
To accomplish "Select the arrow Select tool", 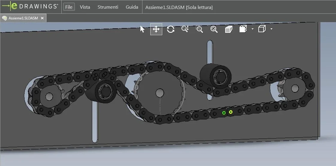I will [x=142, y=29].
